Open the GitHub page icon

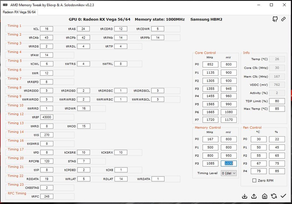coord(275,19)
